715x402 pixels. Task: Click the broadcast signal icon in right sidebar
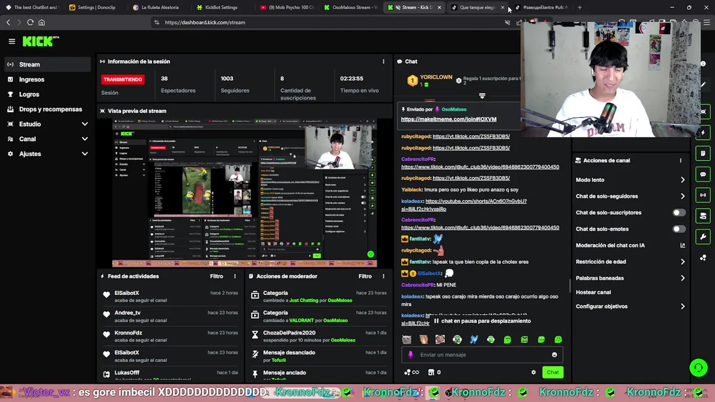[x=703, y=195]
